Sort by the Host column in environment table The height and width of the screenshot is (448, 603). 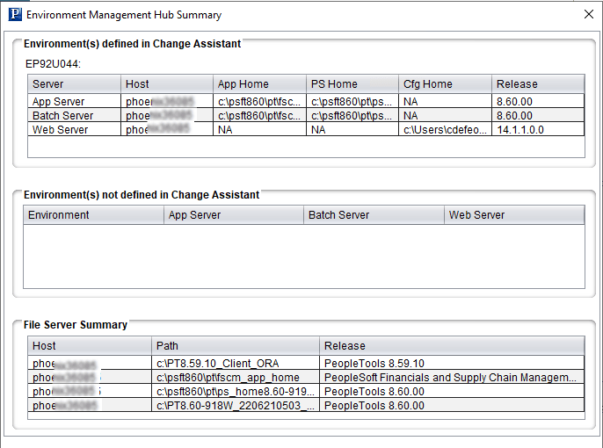point(167,83)
